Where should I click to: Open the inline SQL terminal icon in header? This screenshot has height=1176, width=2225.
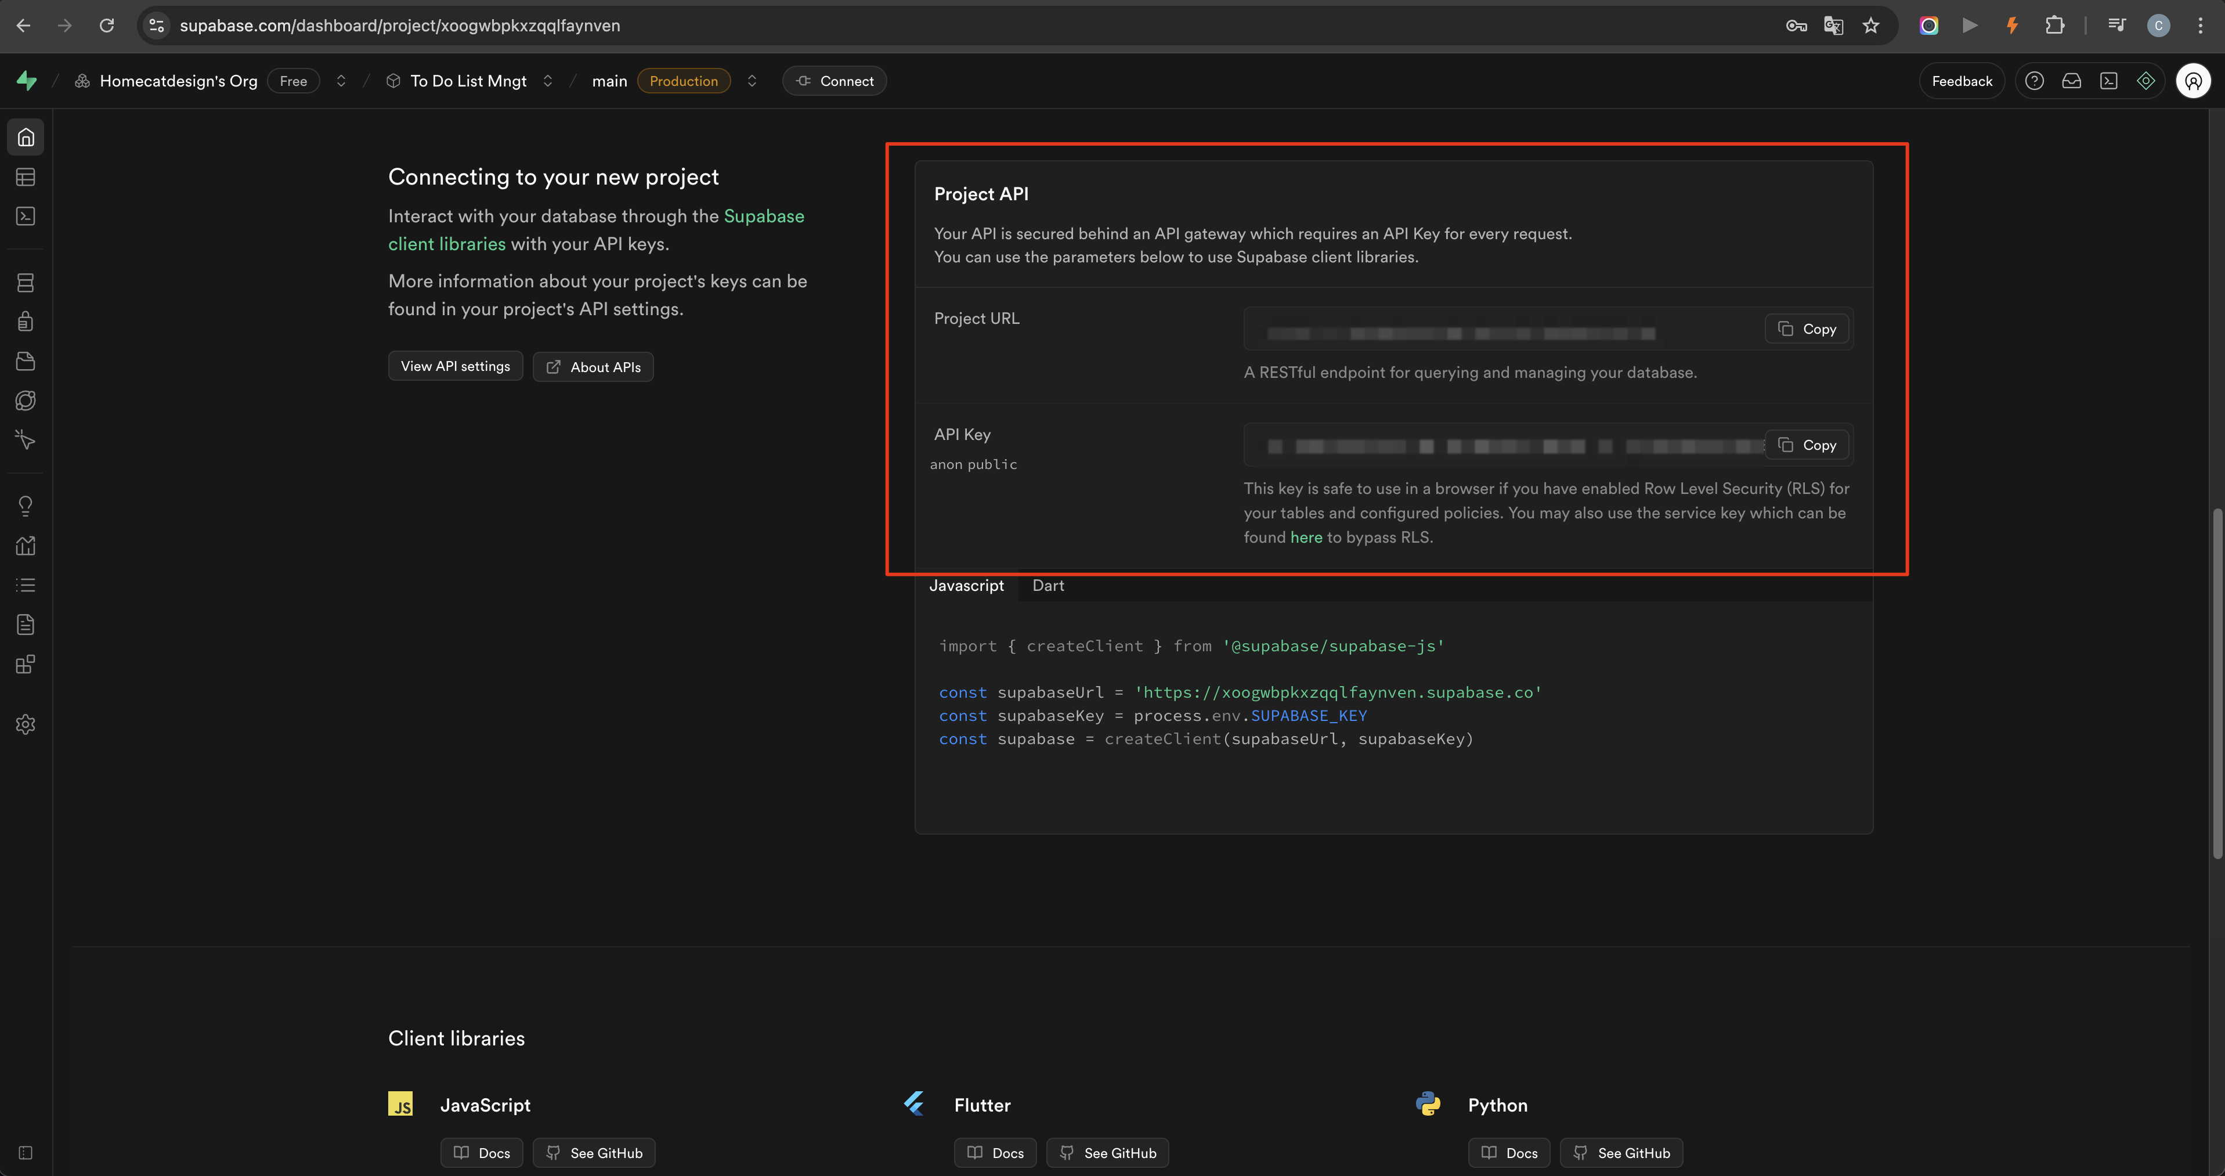[2108, 80]
